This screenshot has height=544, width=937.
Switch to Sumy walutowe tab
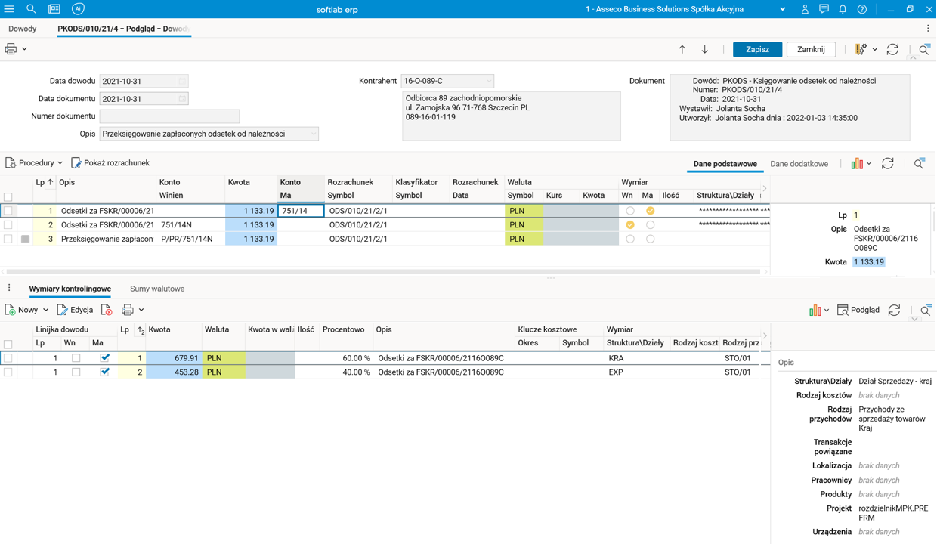pos(157,289)
